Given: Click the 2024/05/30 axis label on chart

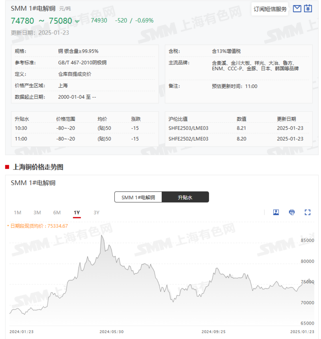Looking at the screenshot, I should pyautogui.click(x=111, y=332).
